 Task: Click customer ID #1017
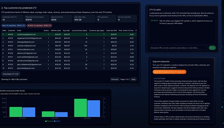(x=10, y=57)
